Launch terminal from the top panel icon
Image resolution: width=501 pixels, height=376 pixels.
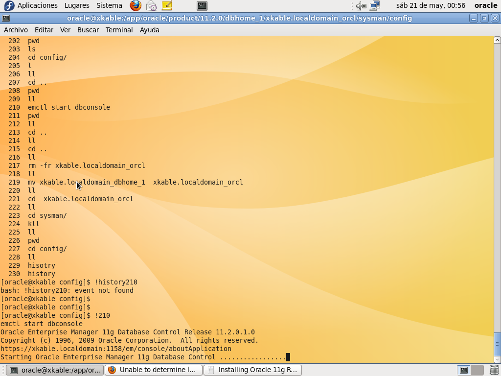coord(202,5)
